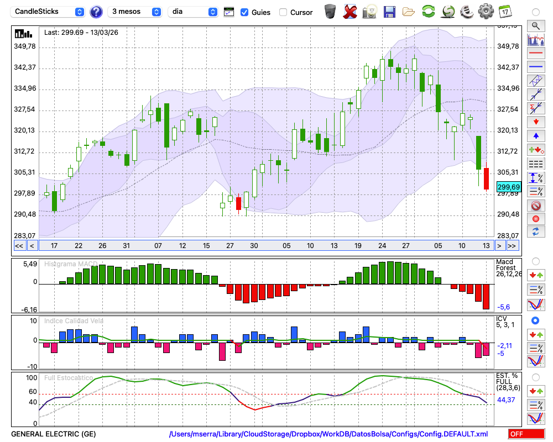Click the silver euro currency icon
The image size is (553, 442).
pyautogui.click(x=467, y=12)
